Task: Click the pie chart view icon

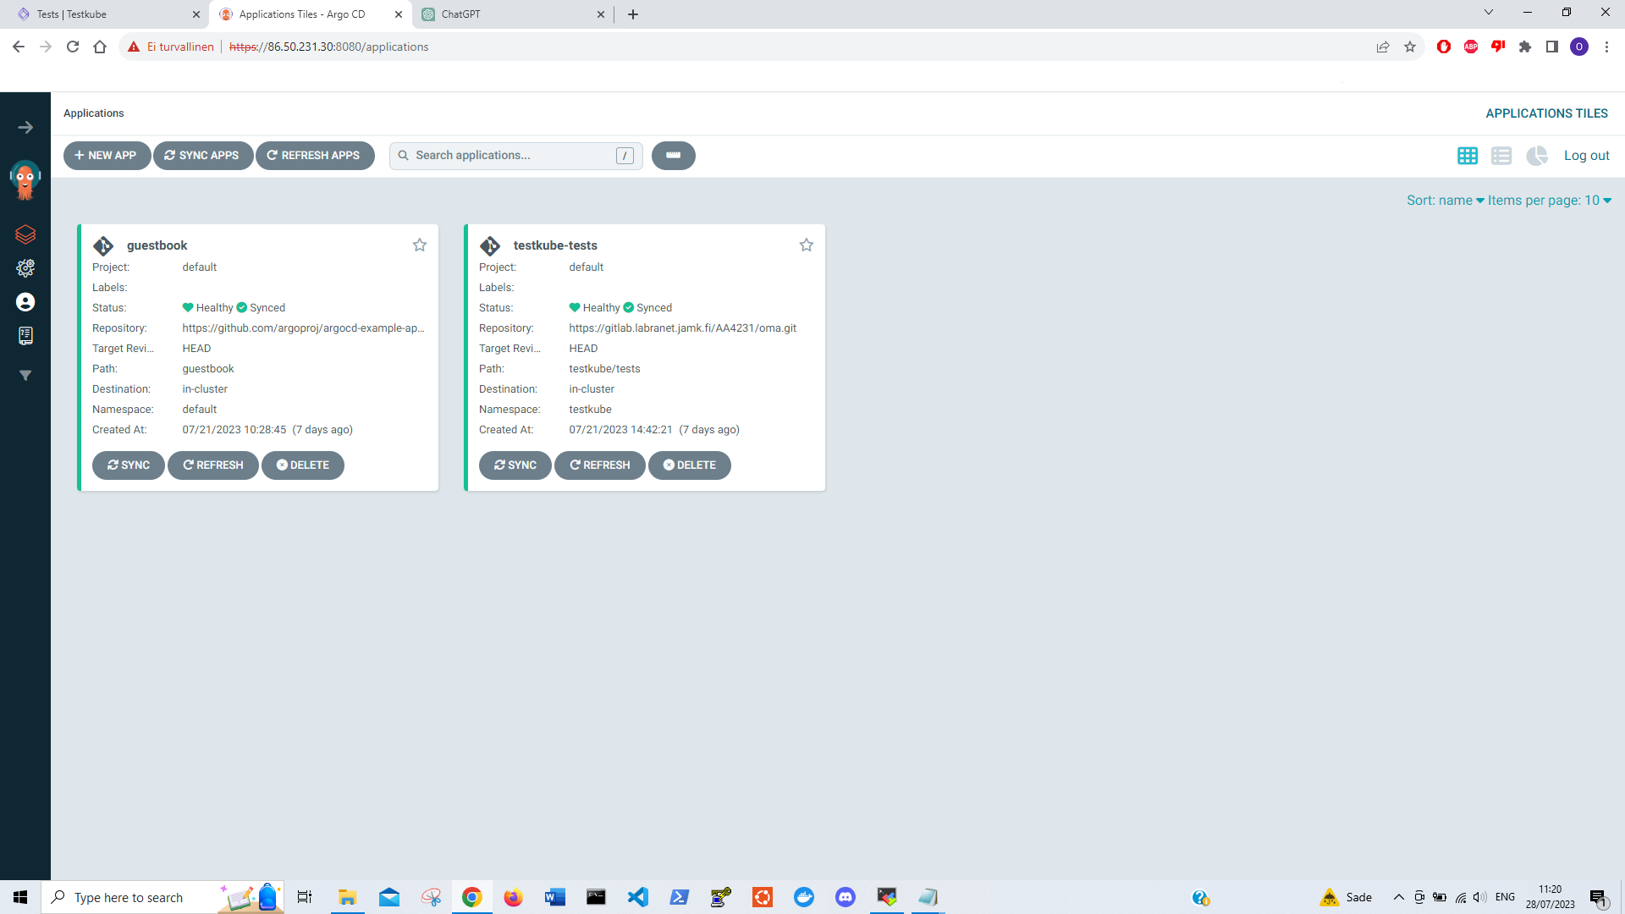Action: coord(1537,157)
